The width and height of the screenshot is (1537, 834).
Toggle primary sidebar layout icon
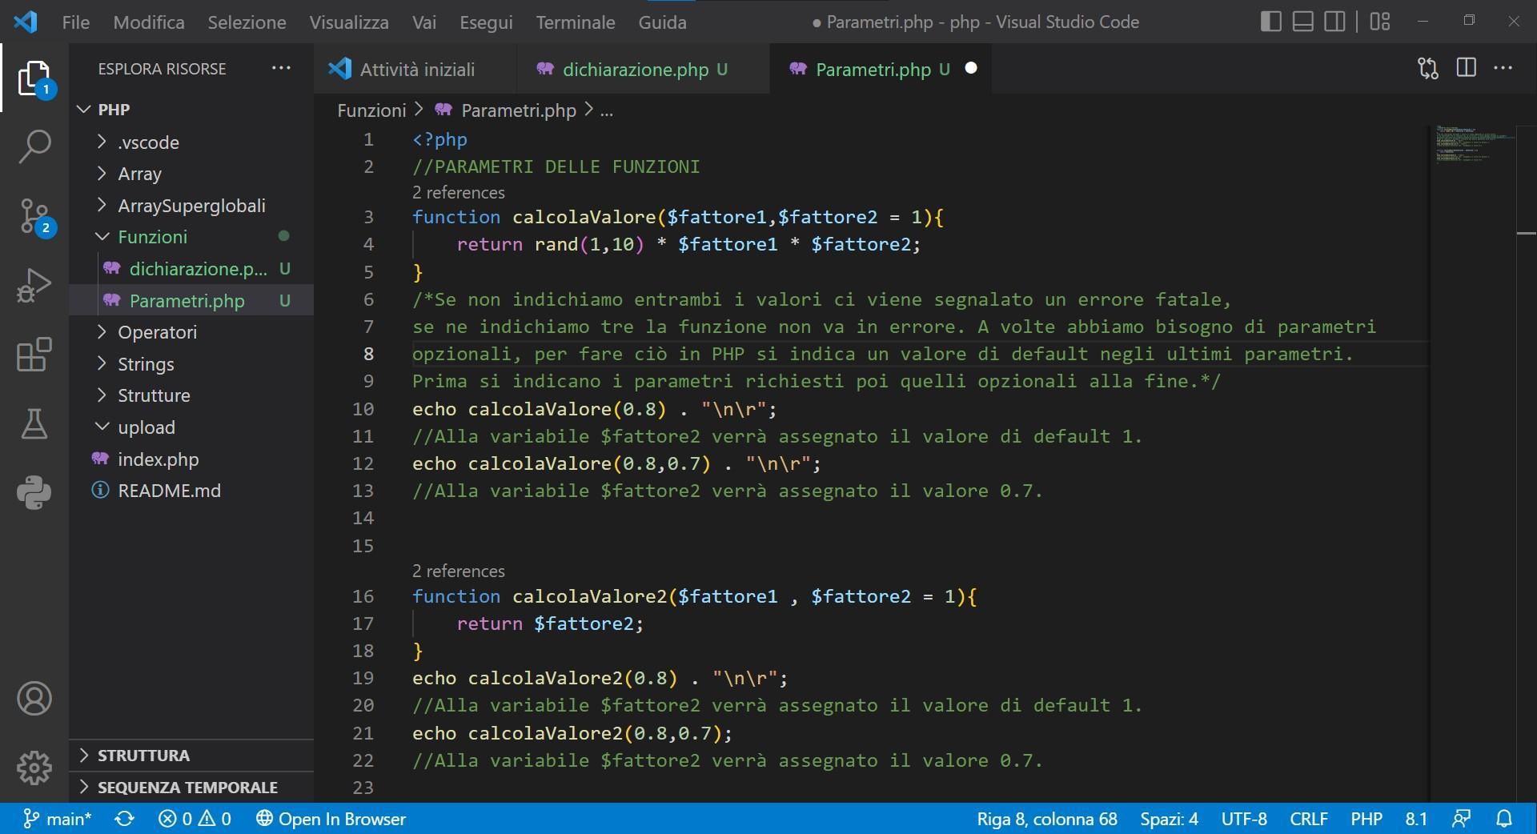coord(1270,22)
